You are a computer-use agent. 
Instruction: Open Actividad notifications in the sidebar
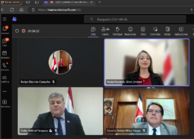[x=5, y=30]
